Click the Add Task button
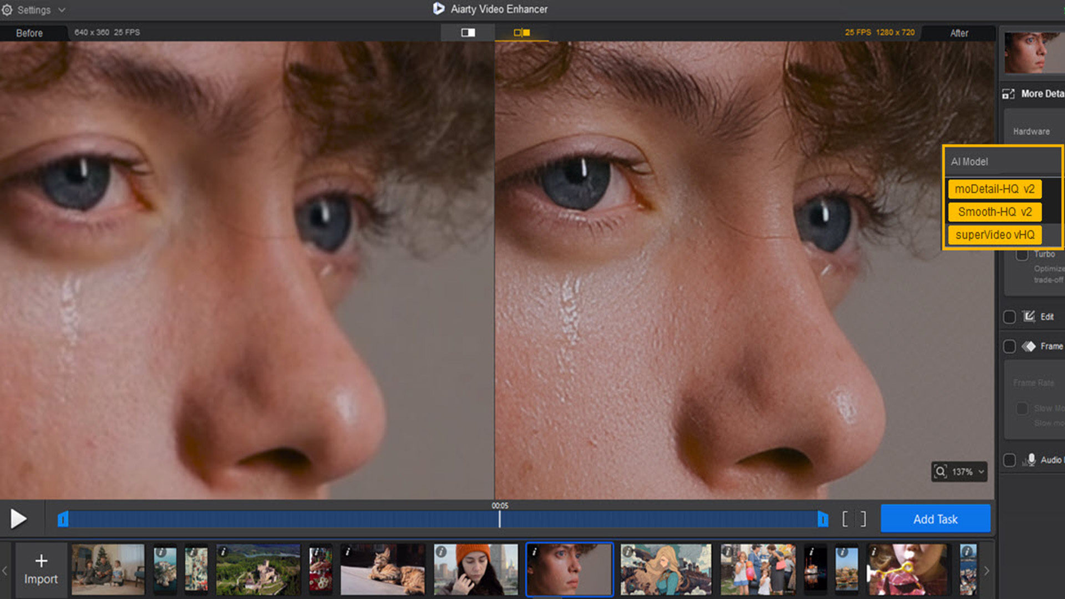1065x599 pixels. (935, 519)
